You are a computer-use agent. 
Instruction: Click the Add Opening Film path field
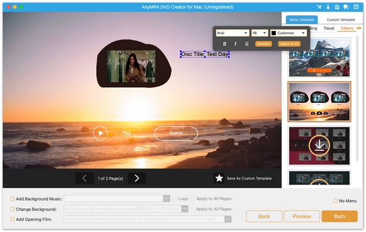coord(144,219)
